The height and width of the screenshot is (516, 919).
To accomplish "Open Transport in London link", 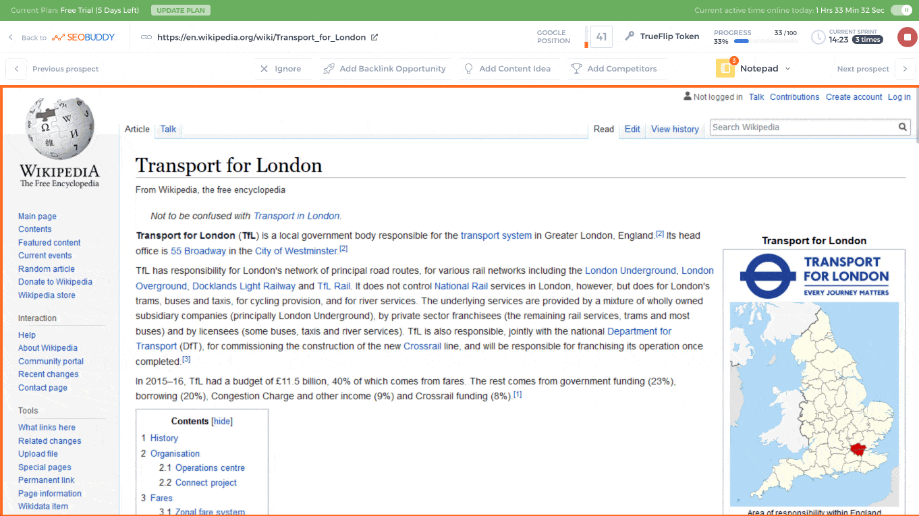I will click(296, 216).
